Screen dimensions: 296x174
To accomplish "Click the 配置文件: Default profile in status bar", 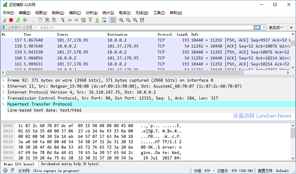I will pos(273,171).
